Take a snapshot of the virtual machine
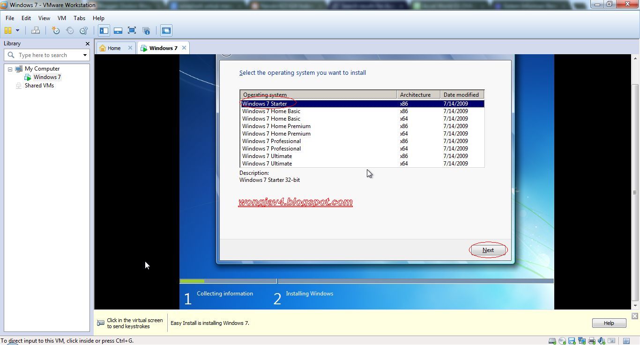Viewport: 640px width, 345px height. (x=56, y=31)
